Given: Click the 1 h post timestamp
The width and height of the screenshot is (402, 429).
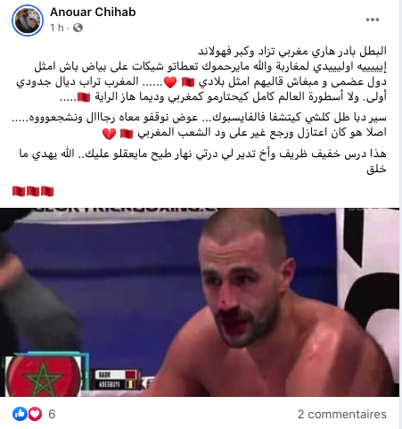Looking at the screenshot, I should [57, 28].
